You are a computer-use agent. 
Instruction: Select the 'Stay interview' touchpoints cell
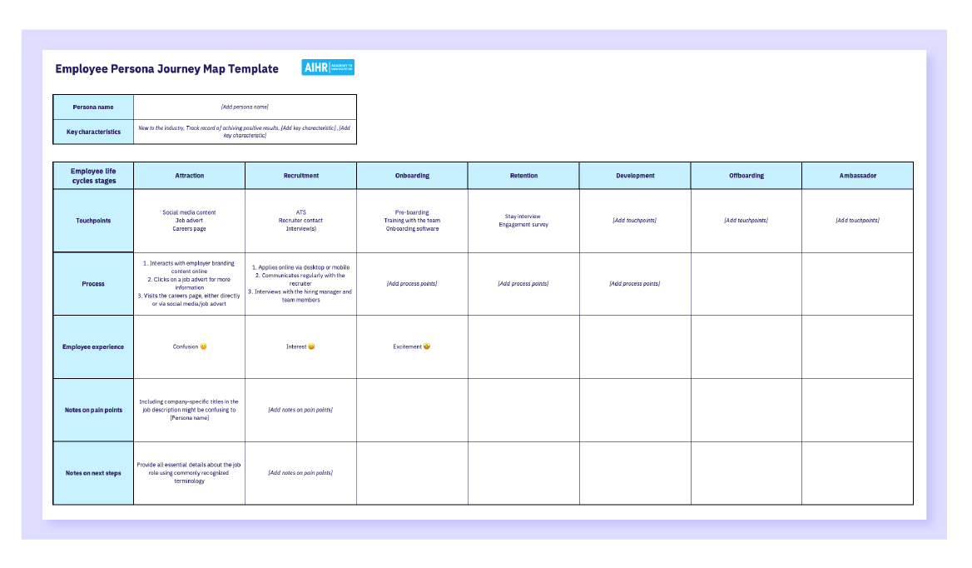(x=523, y=221)
